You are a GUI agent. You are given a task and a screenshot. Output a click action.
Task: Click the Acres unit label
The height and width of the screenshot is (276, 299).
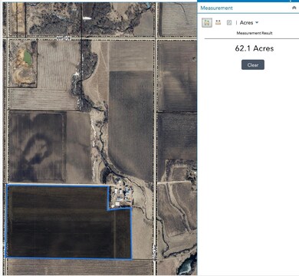tap(246, 23)
